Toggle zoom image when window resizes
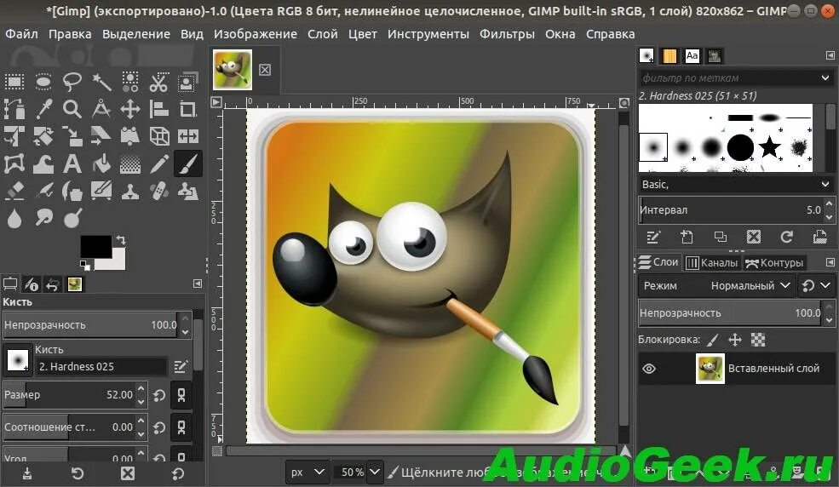The width and height of the screenshot is (839, 487). coord(624,103)
